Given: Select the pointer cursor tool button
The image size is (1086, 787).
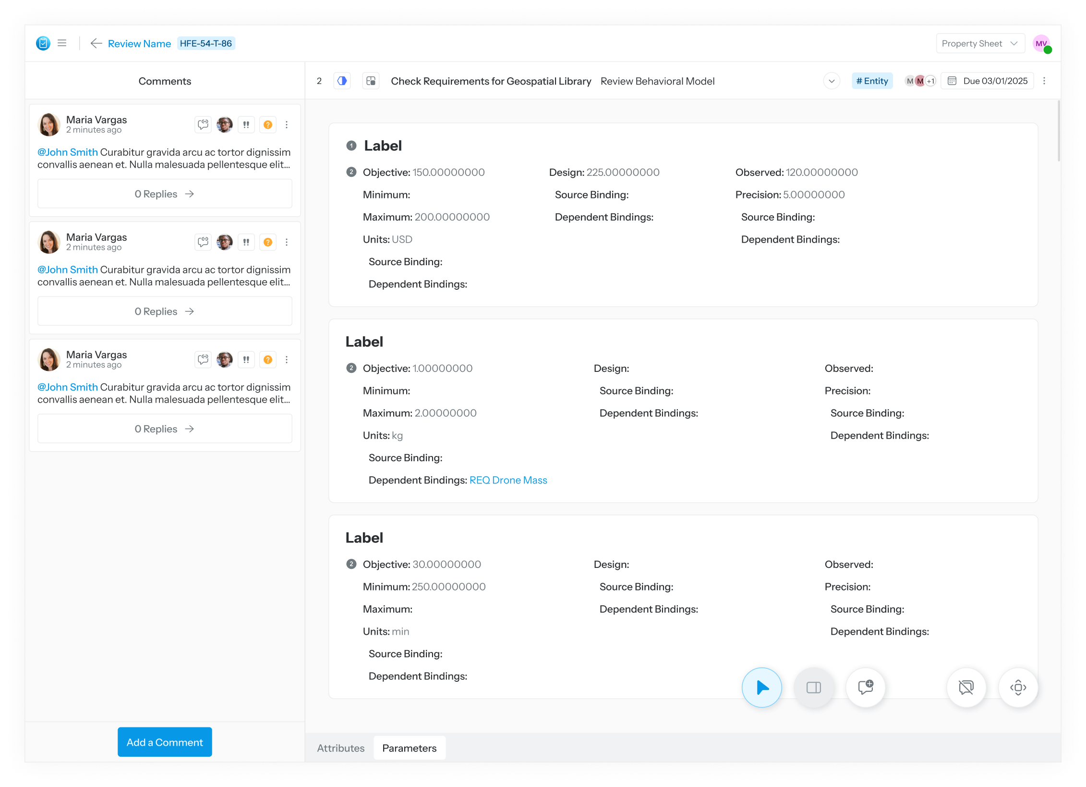Looking at the screenshot, I should pyautogui.click(x=761, y=688).
